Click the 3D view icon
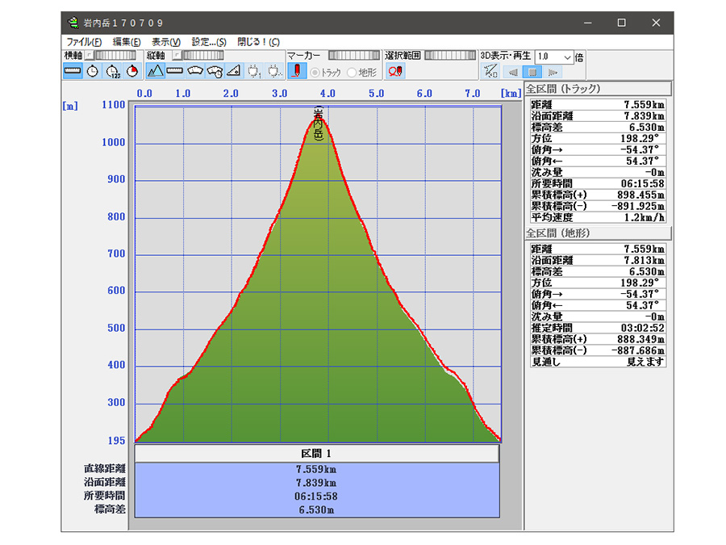 [490, 71]
